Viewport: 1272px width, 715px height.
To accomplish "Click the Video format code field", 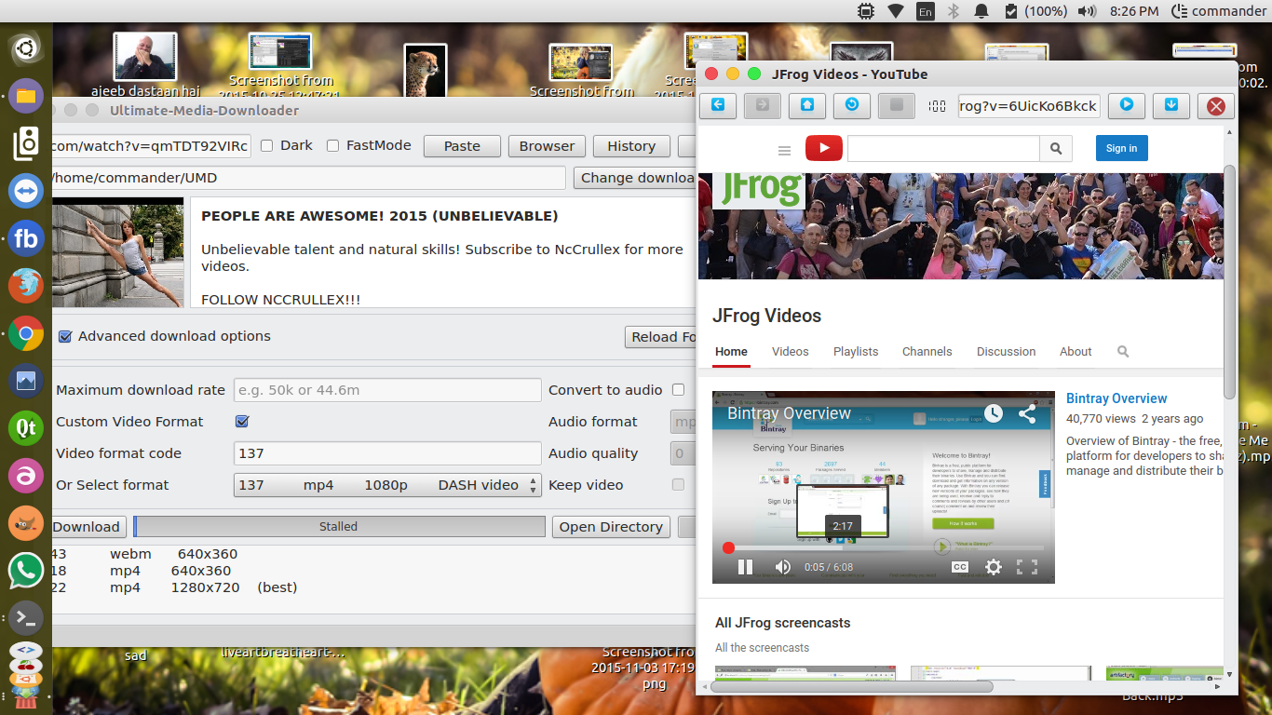I will pyautogui.click(x=387, y=453).
